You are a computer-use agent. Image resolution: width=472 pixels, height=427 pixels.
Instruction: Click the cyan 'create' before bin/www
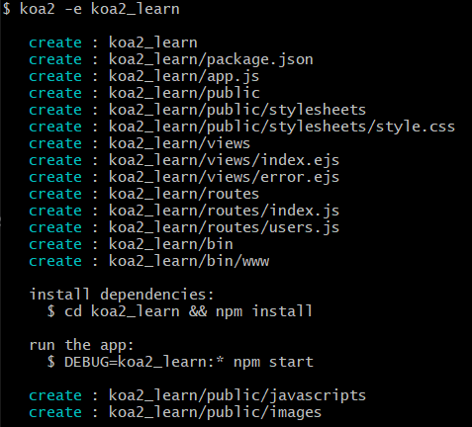[x=55, y=261]
